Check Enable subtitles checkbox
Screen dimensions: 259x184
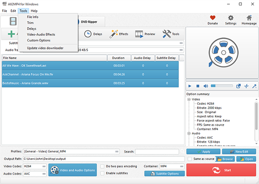pyautogui.click(x=102, y=173)
